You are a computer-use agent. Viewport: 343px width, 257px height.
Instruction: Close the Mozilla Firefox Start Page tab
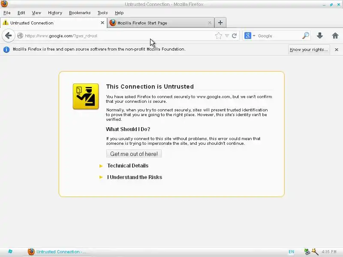pyautogui.click(x=210, y=23)
